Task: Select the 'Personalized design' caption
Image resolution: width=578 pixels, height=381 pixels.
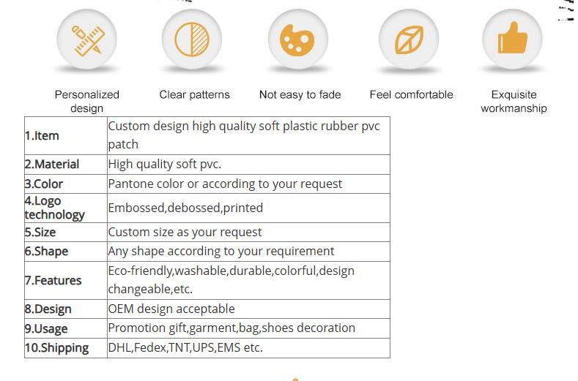Action: (x=87, y=101)
